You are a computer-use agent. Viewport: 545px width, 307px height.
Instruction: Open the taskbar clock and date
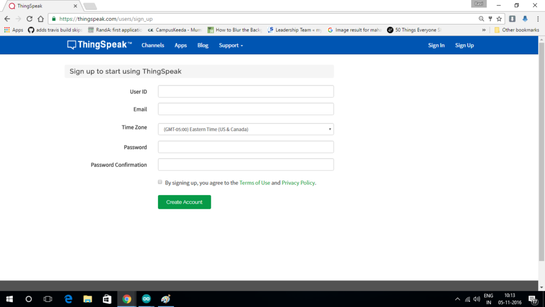509,299
